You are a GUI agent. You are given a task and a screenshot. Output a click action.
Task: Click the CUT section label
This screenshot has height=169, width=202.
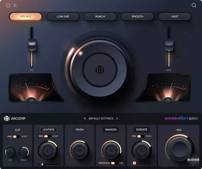[17, 130]
